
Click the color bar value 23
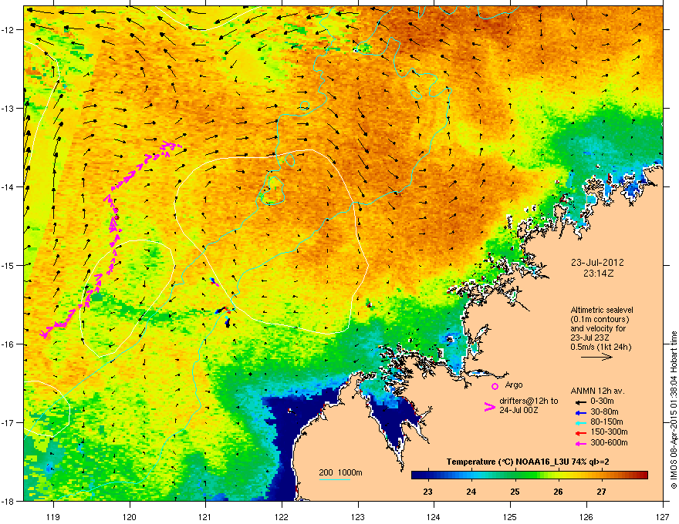[427, 492]
